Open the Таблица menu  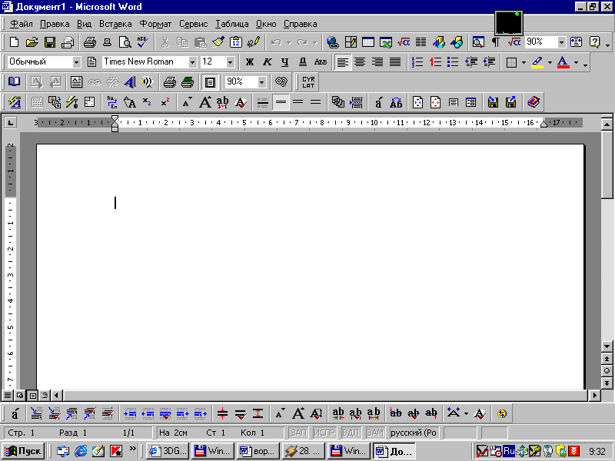click(232, 24)
